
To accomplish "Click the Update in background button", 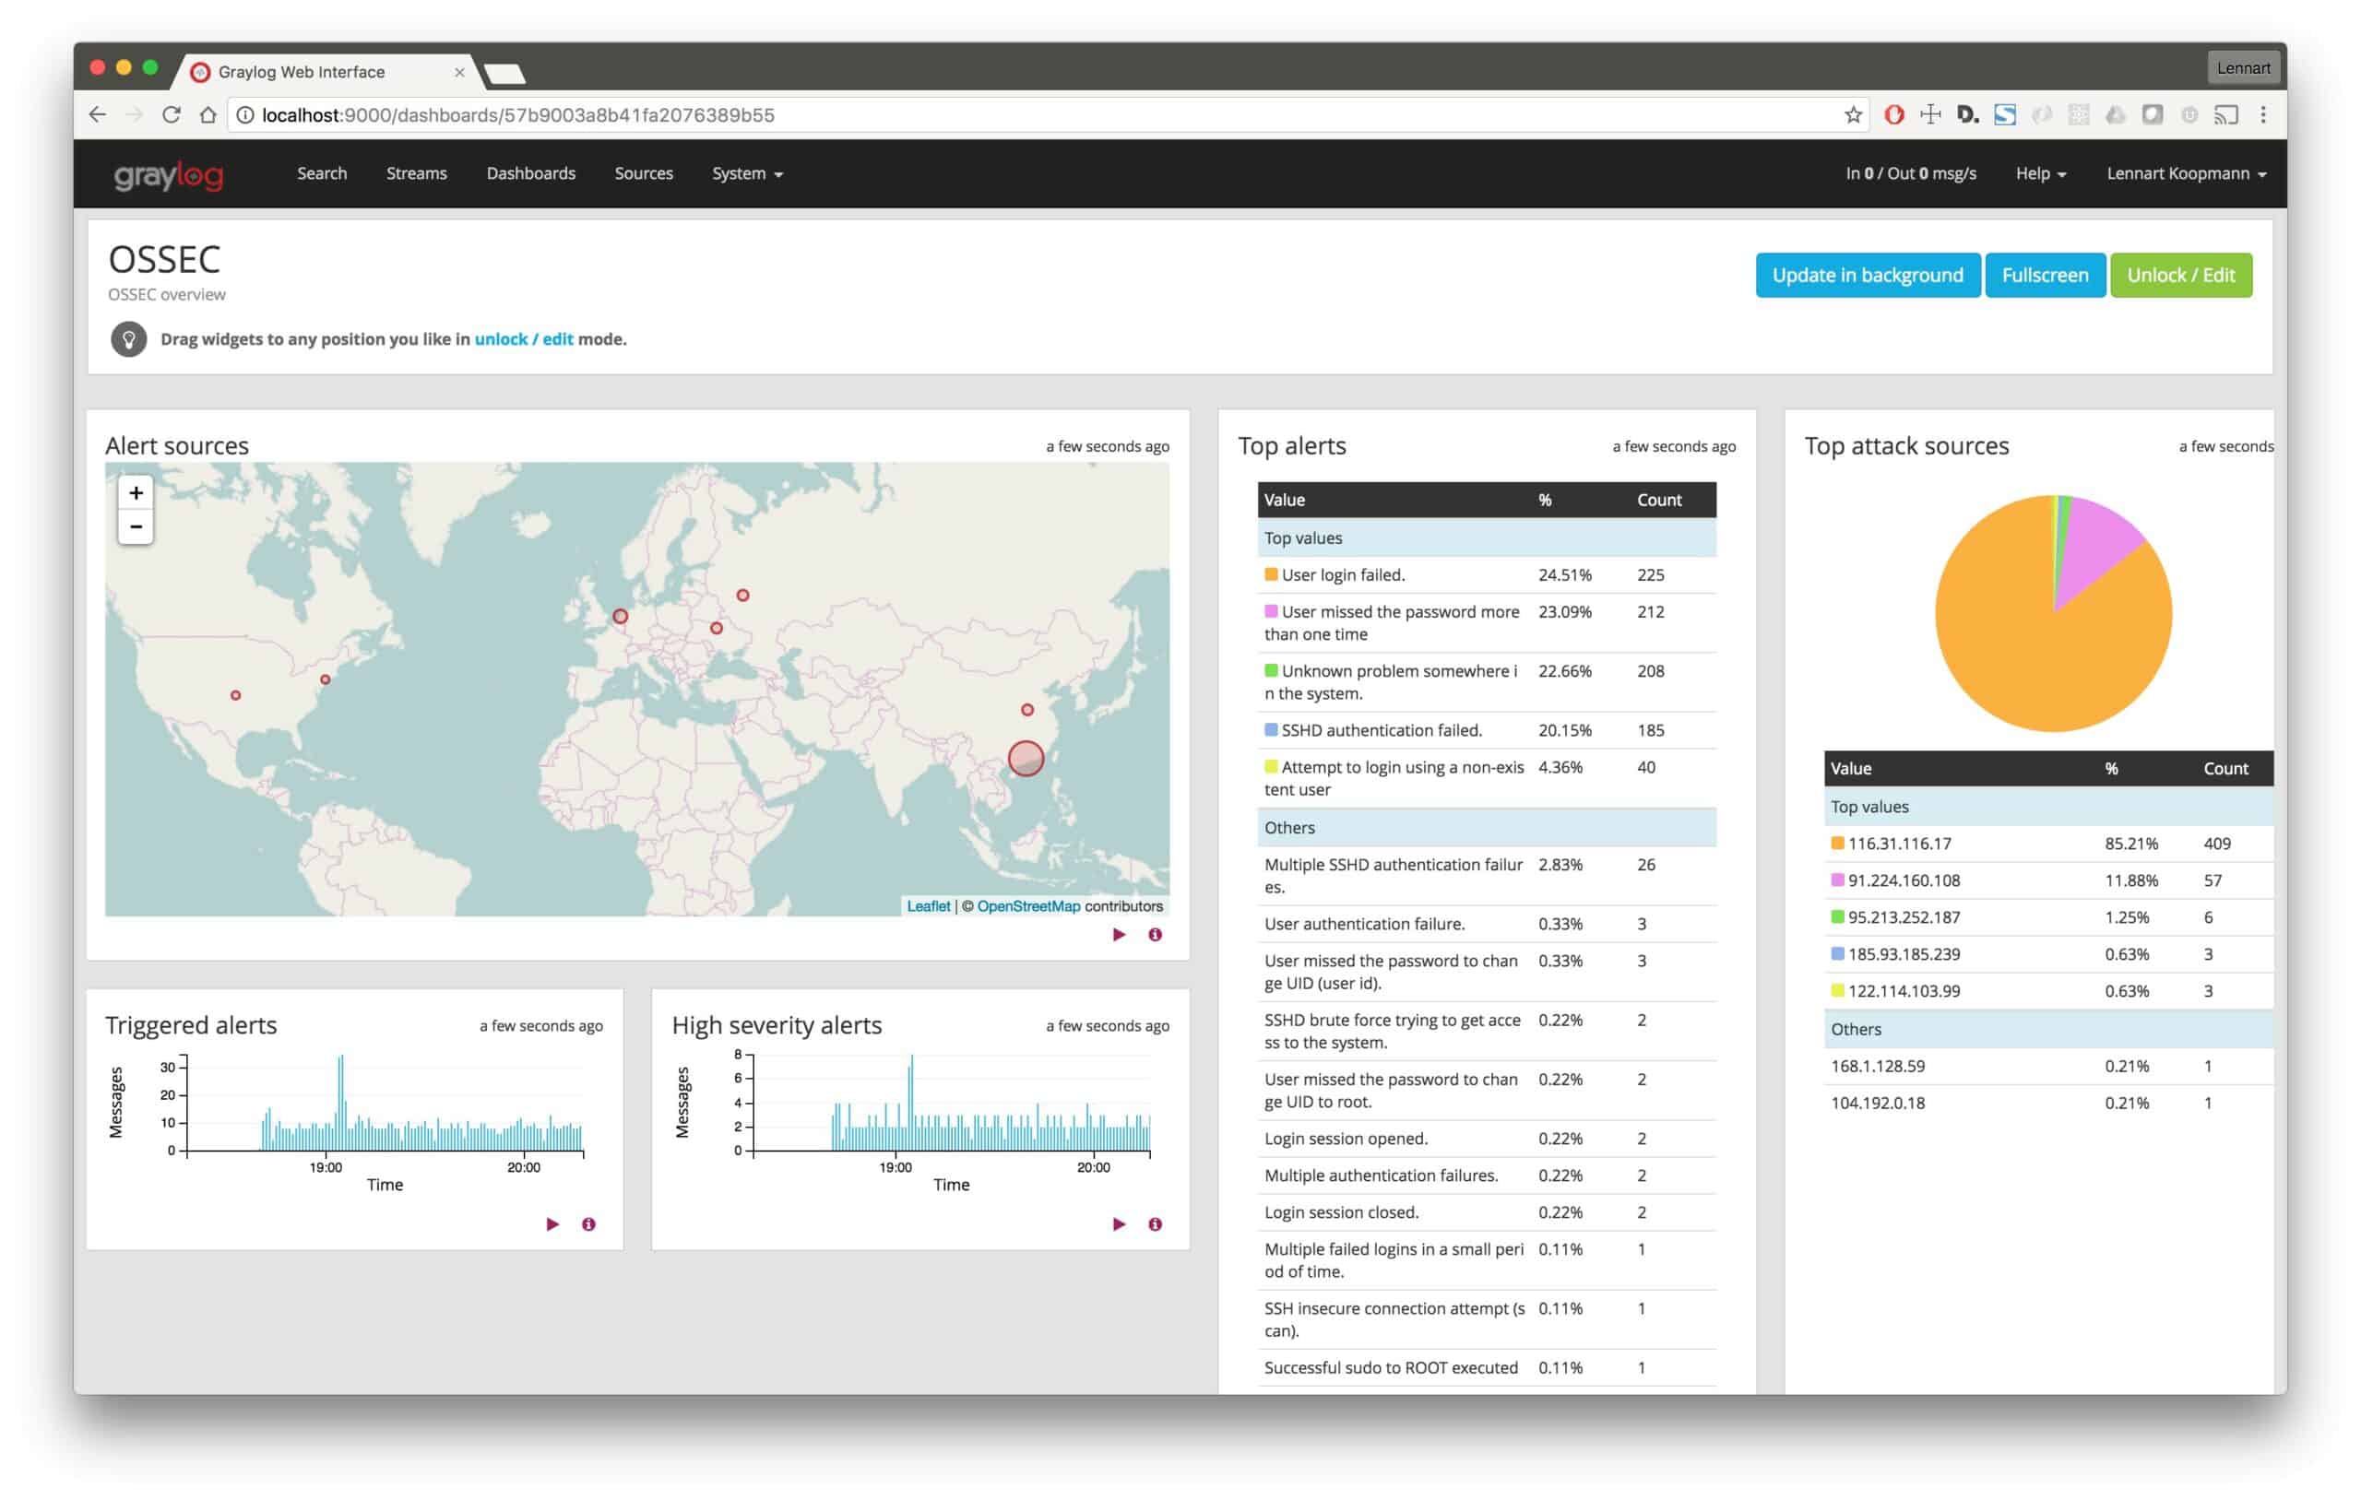I will click(1867, 276).
